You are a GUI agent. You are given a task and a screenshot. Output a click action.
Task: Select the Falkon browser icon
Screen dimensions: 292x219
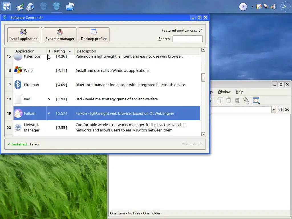coord(18,113)
